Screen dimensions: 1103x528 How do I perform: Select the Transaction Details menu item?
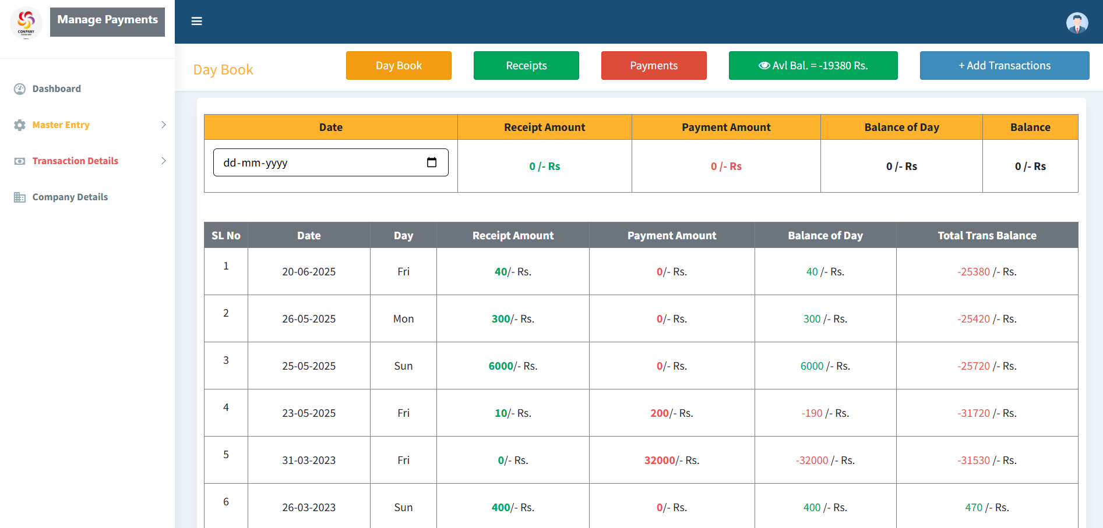(75, 161)
